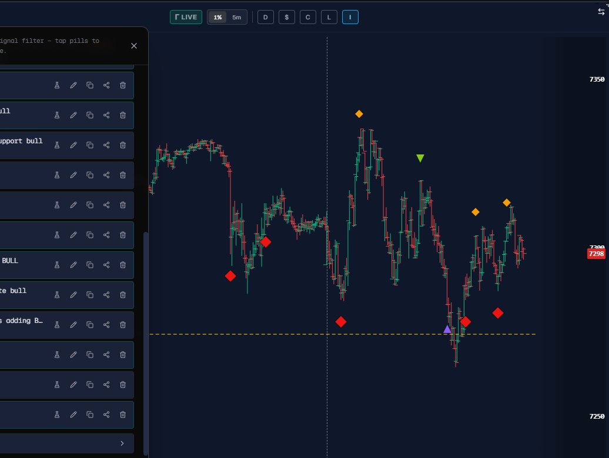Toggle the LIVE mode button
609x458 pixels.
[x=186, y=17]
